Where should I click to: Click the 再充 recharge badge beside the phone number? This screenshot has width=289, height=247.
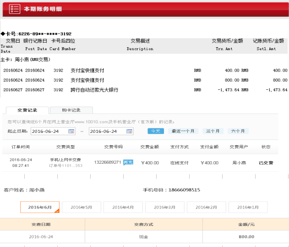pos(128,162)
